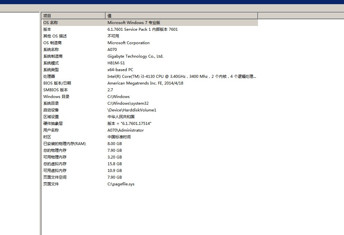Select the BIOS 版本/日期 row

coord(150,83)
